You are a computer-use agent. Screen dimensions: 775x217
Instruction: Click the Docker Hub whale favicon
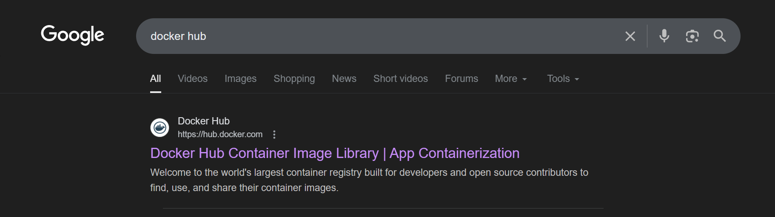point(160,127)
